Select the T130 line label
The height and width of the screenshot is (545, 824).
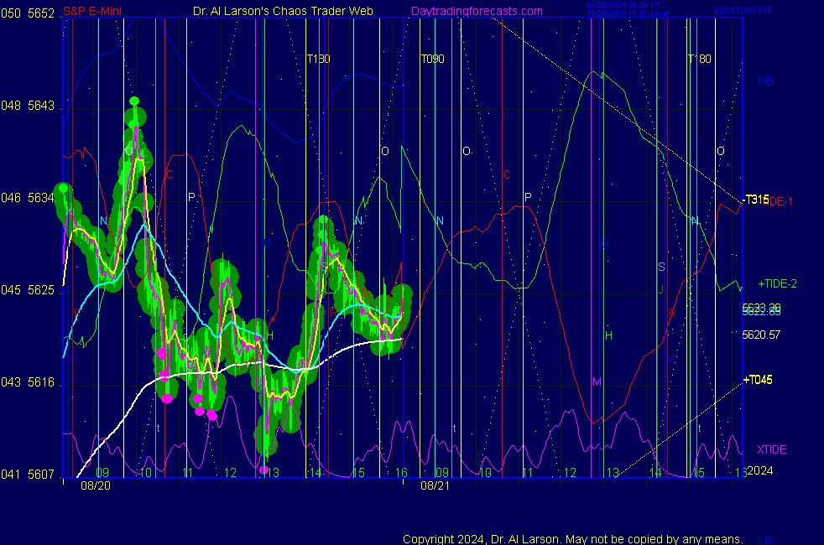pyautogui.click(x=319, y=59)
